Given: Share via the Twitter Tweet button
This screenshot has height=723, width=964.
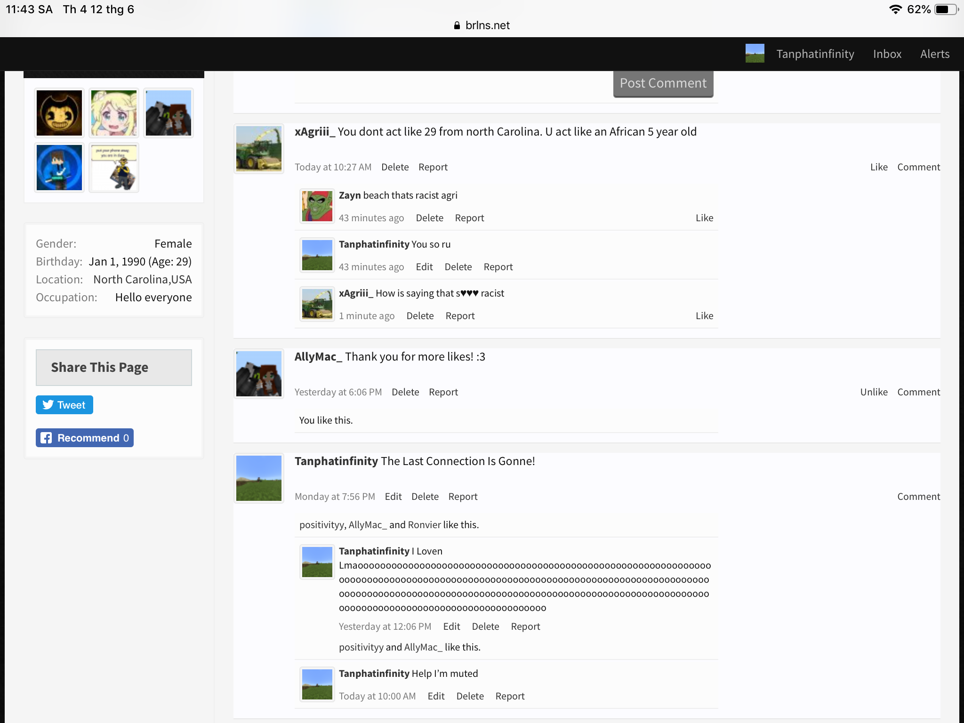Looking at the screenshot, I should coord(64,405).
